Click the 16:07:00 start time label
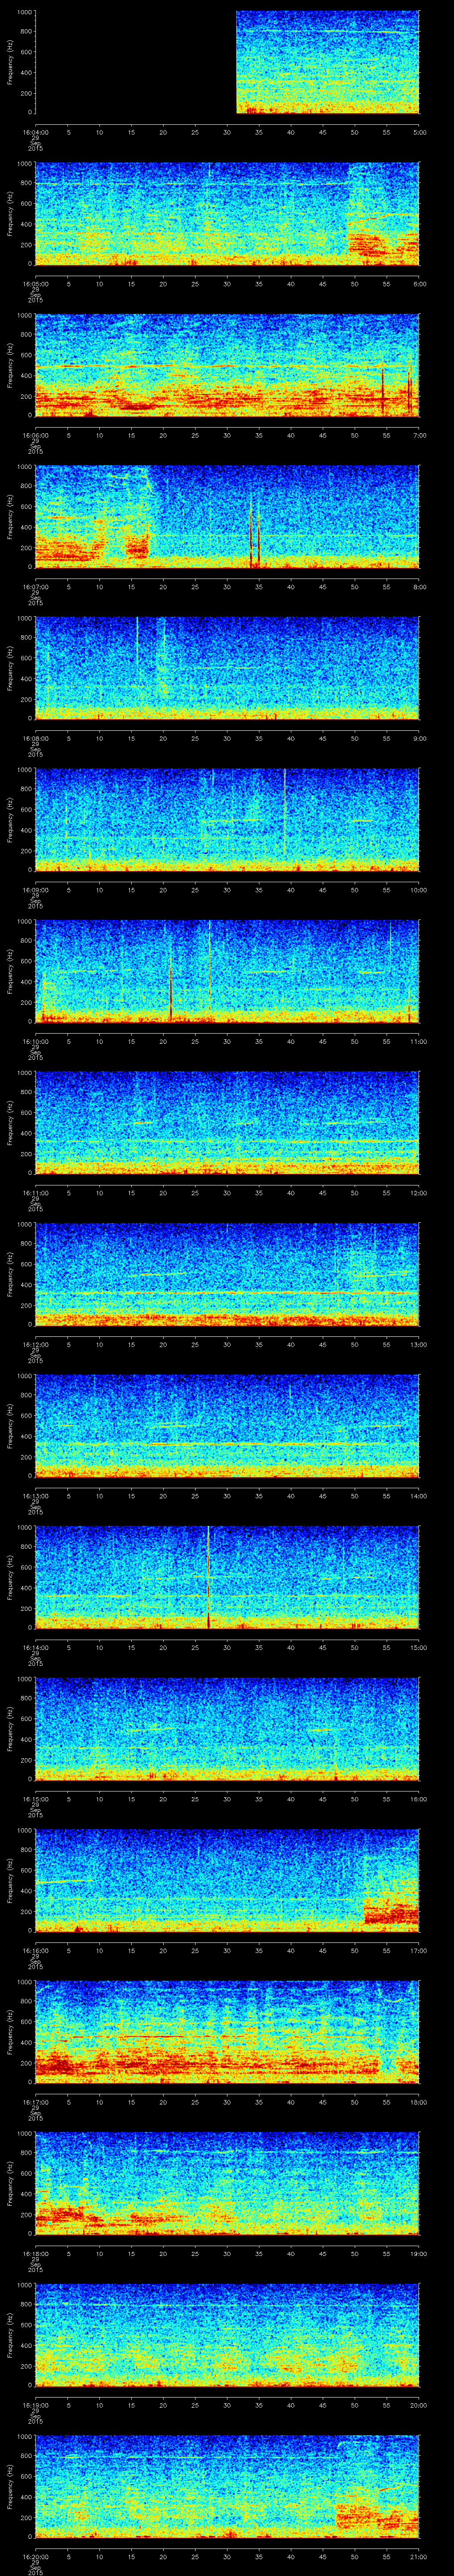454x2576 pixels. point(35,587)
